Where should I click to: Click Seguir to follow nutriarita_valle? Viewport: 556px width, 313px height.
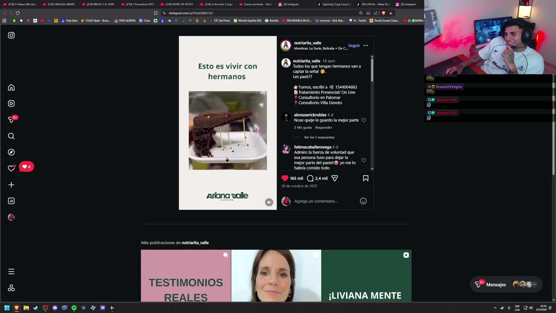354,46
